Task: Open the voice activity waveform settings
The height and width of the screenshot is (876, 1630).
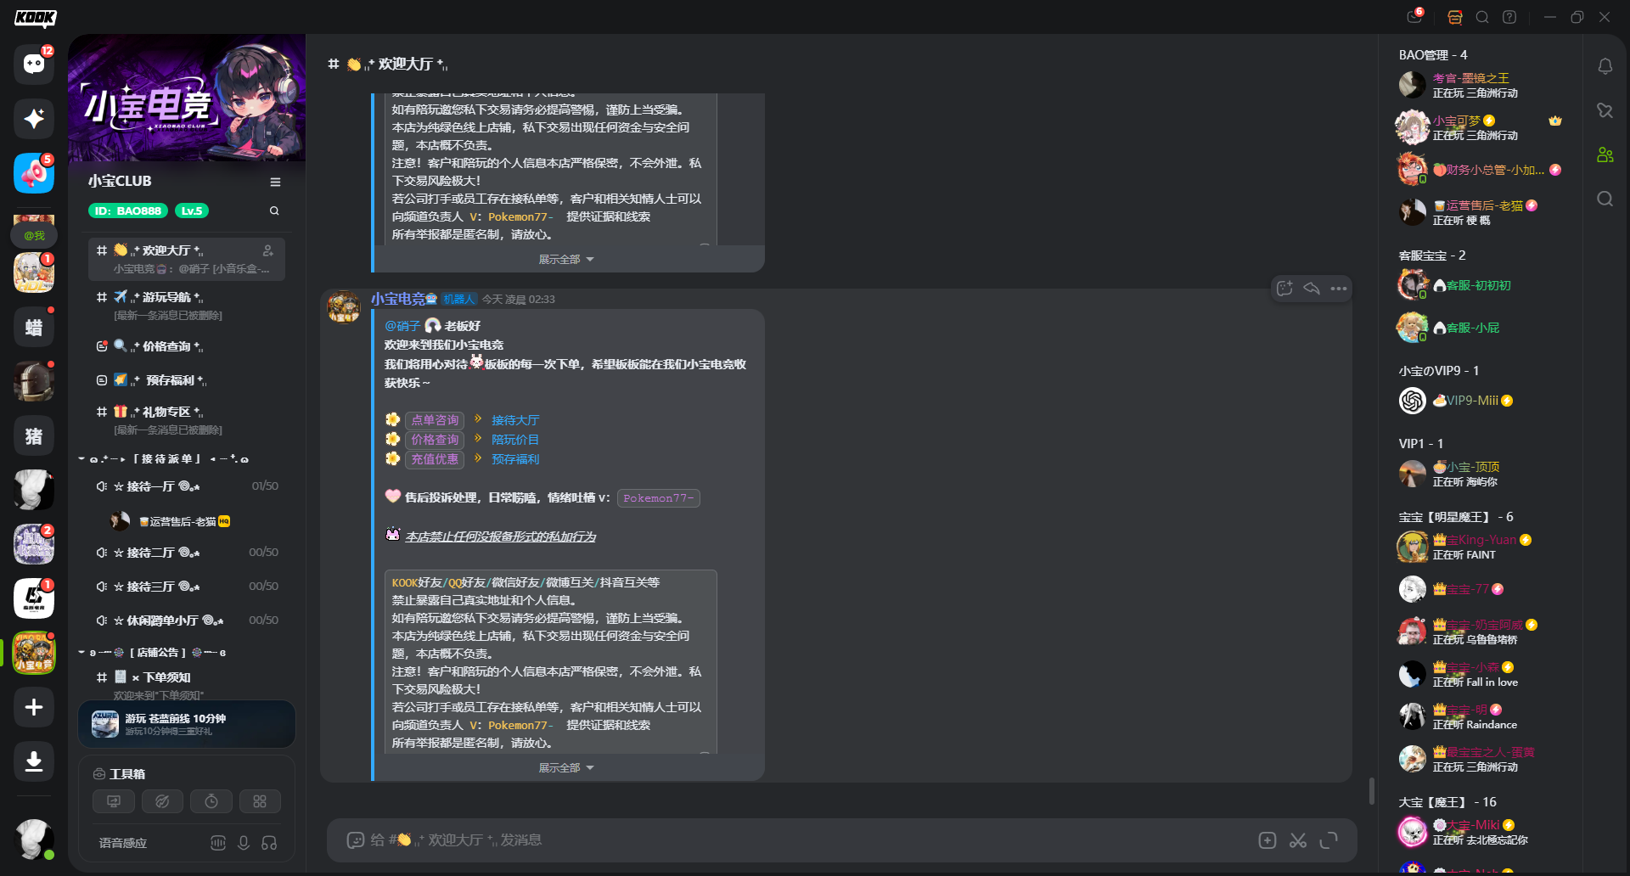Action: 218,843
